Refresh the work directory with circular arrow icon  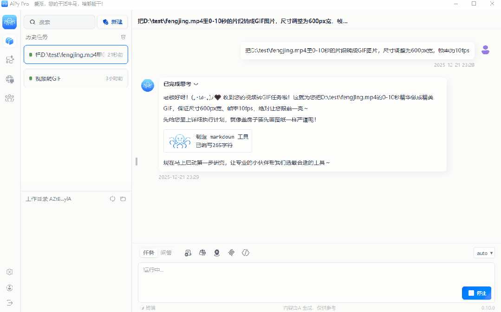point(112,198)
